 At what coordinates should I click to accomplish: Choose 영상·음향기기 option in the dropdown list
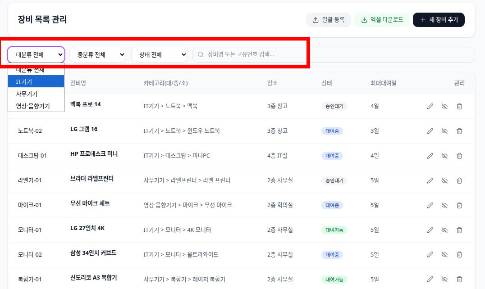click(36, 106)
